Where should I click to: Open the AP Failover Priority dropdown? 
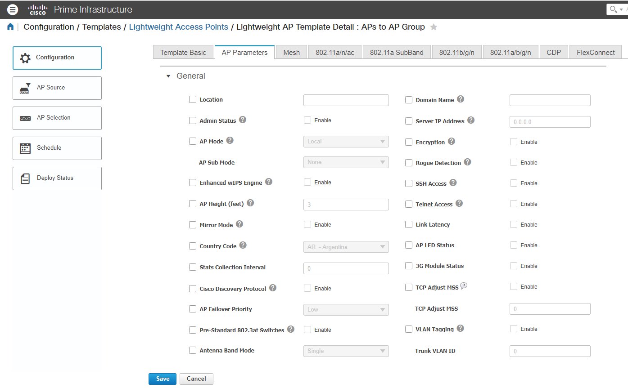point(346,309)
